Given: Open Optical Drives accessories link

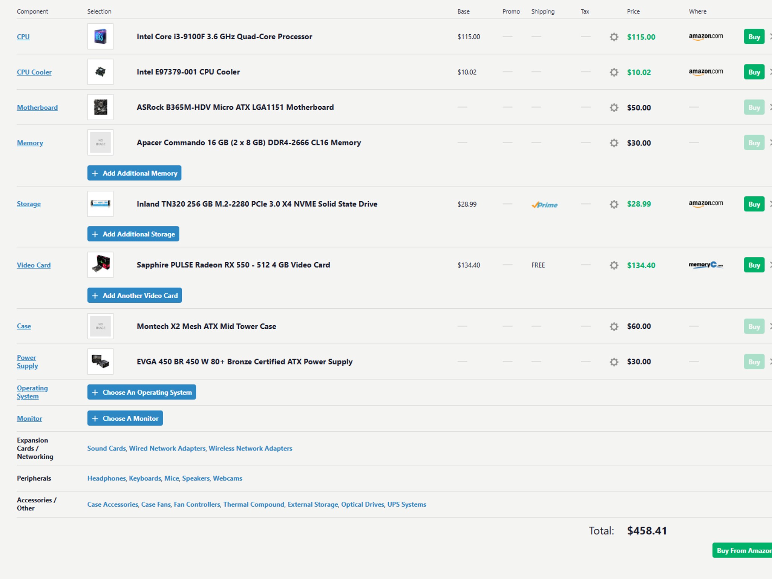Looking at the screenshot, I should 362,504.
